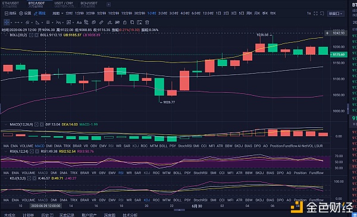The image size is (357, 217).
Task: Open RSI(6,12,24) settings icon
Action: click(x=32, y=151)
